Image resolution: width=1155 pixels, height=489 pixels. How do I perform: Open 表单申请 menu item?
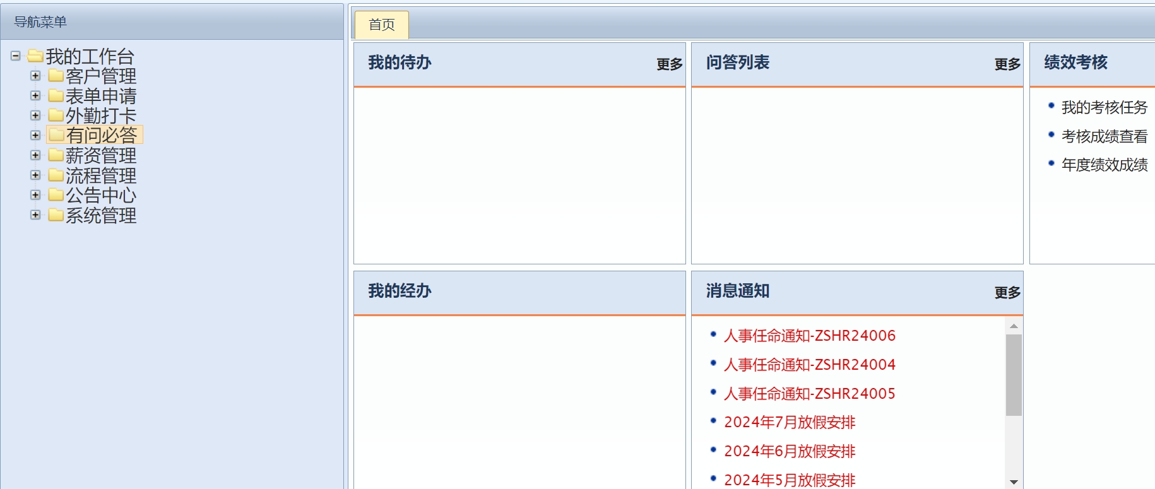(101, 96)
